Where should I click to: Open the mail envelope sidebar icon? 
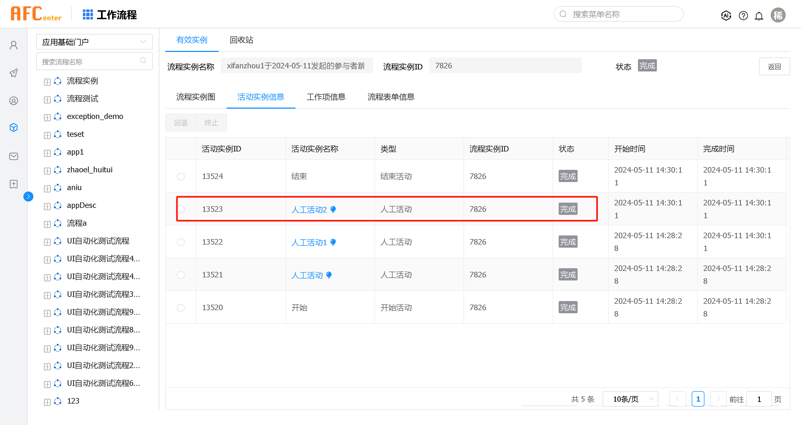(14, 156)
